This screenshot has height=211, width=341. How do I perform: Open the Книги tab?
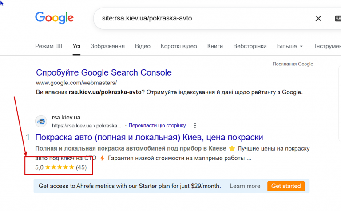(215, 46)
